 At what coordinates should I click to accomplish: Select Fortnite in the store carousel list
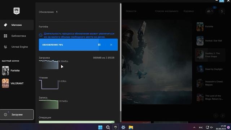point(210,27)
